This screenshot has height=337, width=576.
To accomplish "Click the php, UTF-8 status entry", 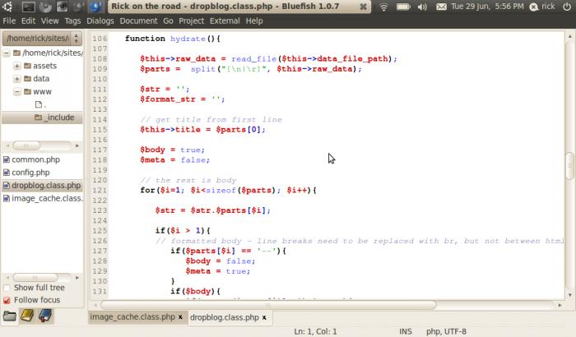I will coord(446,331).
